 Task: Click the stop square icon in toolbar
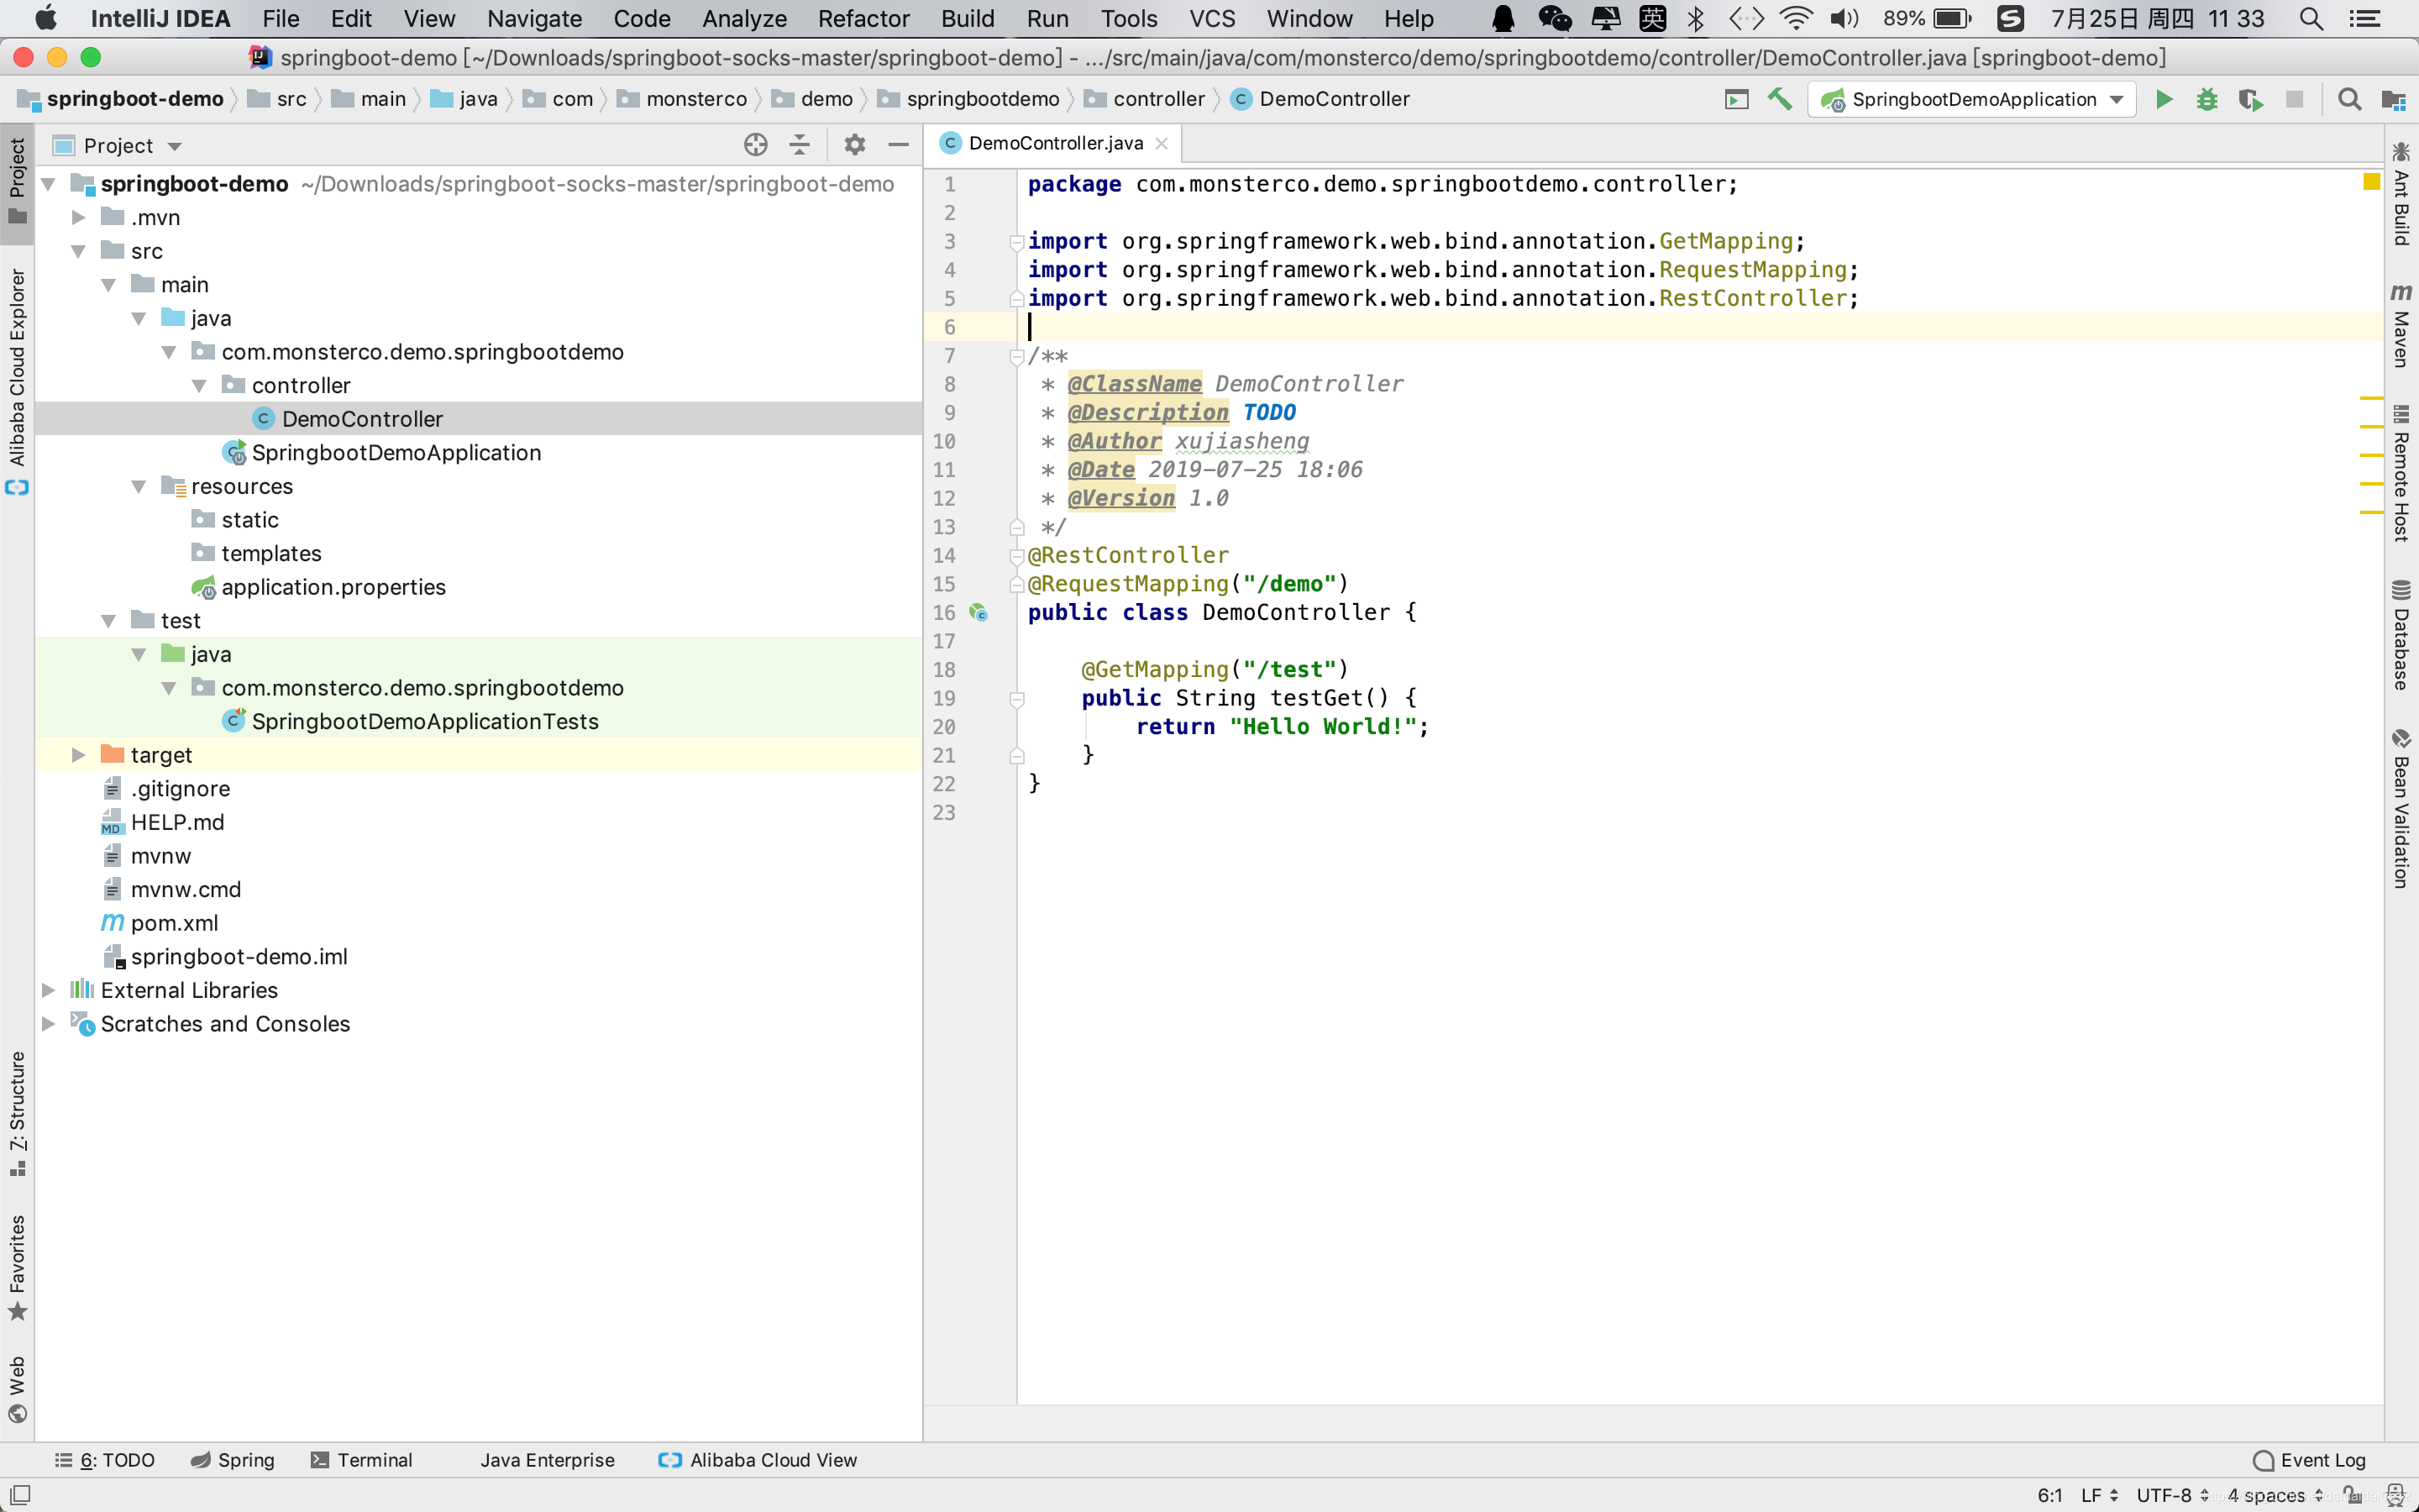(2294, 99)
